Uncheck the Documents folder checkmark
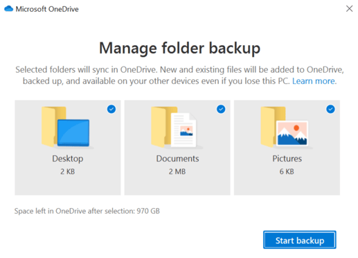This screenshot has width=358, height=258. pyautogui.click(x=221, y=109)
